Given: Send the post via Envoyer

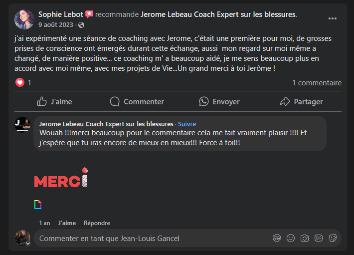Looking at the screenshot, I should tap(219, 102).
